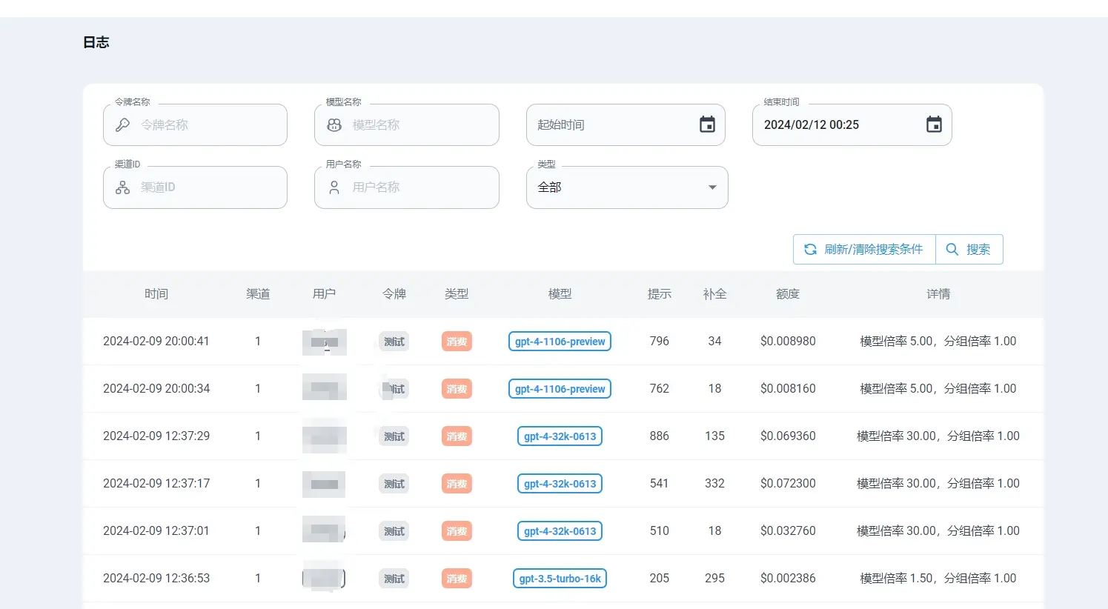Click quota value $0.072300

[x=788, y=484]
